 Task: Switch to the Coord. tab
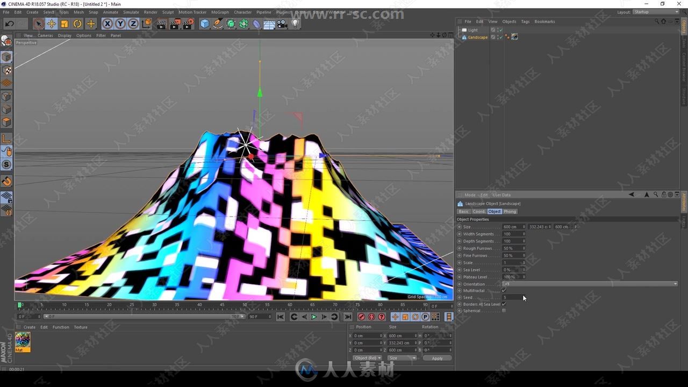[x=479, y=211]
